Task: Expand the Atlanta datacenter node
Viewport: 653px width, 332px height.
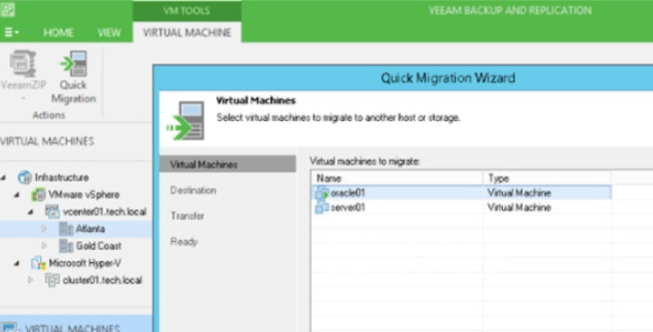Action: [45, 228]
